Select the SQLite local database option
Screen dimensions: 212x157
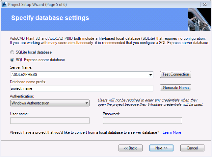13,52
